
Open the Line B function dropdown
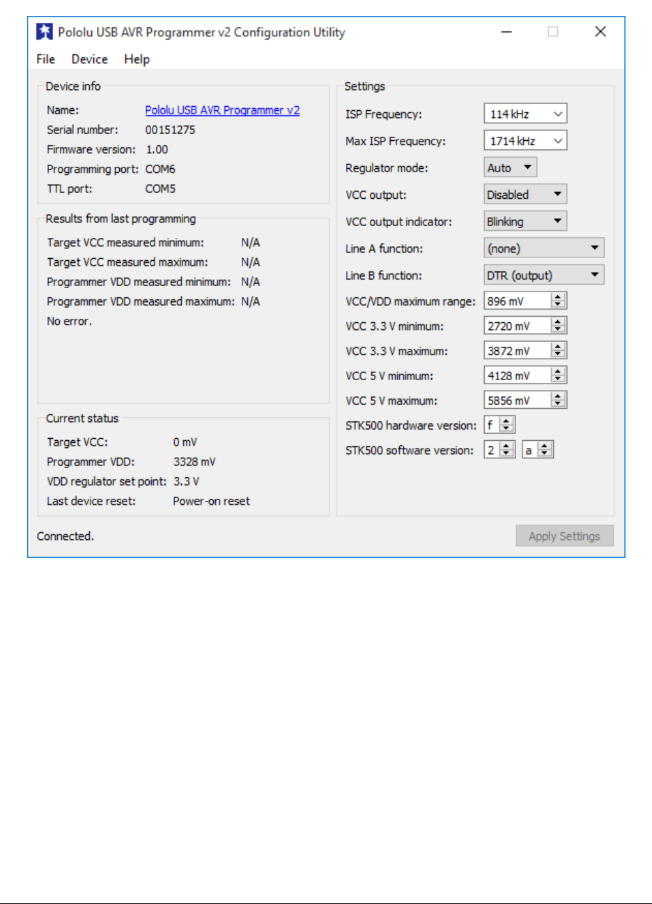(544, 276)
